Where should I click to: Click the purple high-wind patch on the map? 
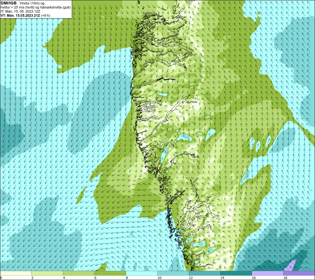(x=290, y=266)
